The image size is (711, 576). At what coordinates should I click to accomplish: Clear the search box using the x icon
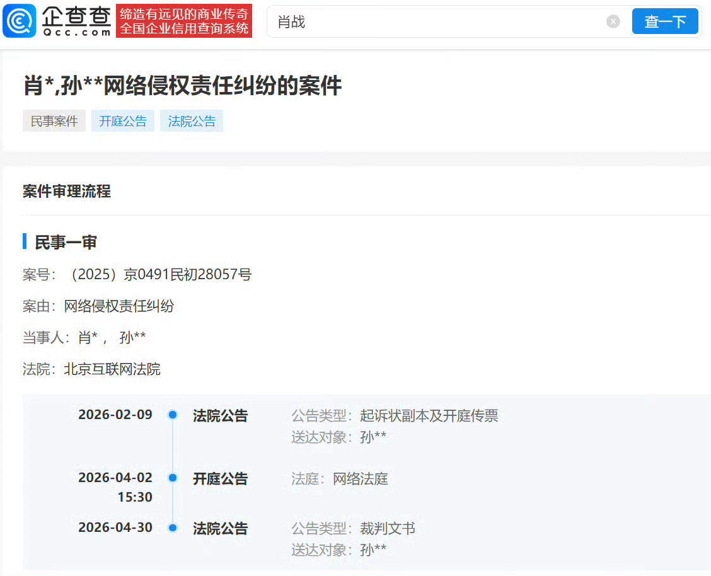tap(613, 21)
